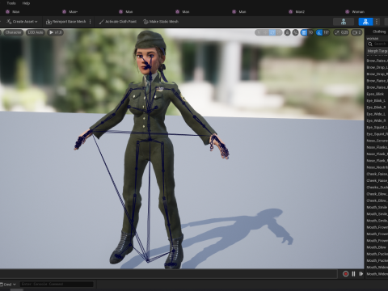Select the Nose_Scrunch morph target
Viewport: 388px width, 291px height.
click(x=377, y=141)
